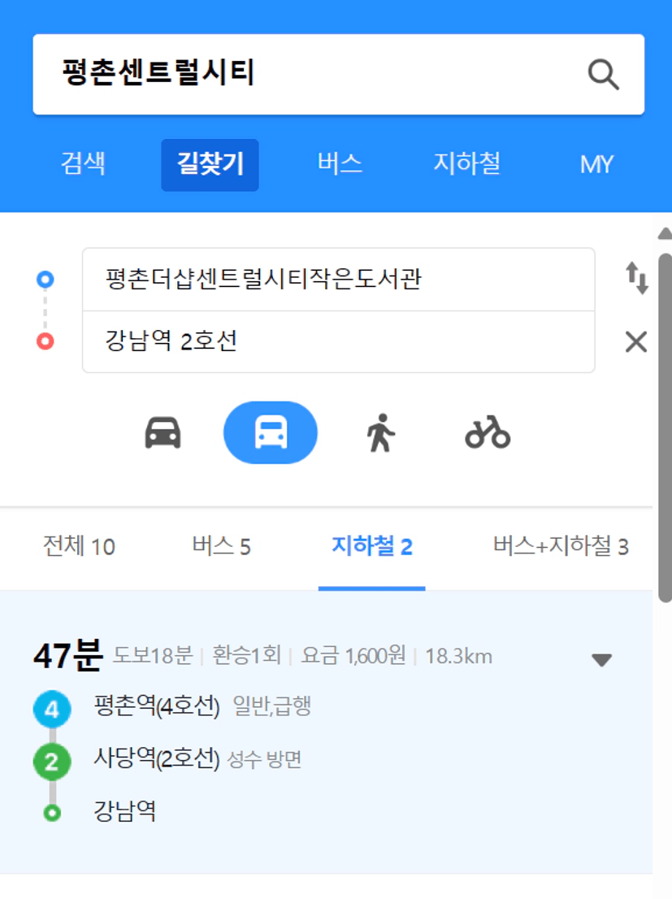Click the 요금 1,600원 fare text

point(353,656)
